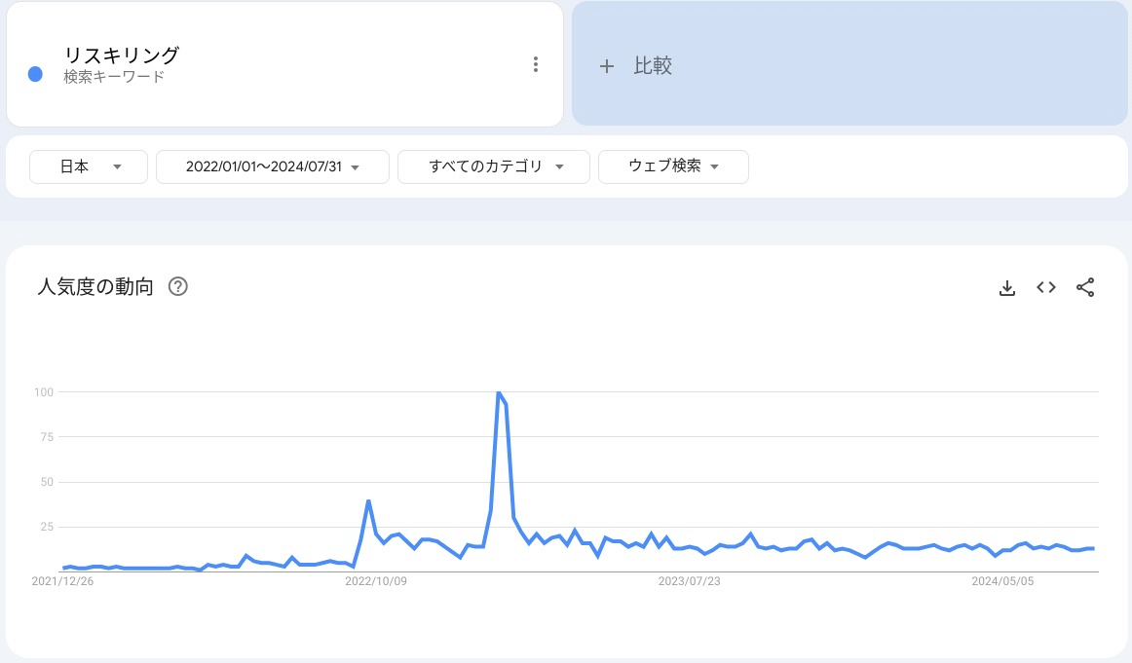Click the chart's tallest peak at 100
The image size is (1132, 663).
coord(499,392)
